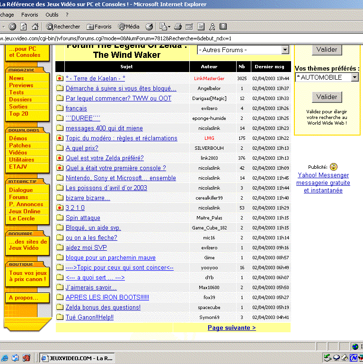The width and height of the screenshot is (363, 364).
Task: Open the Favoris menu
Action: point(30,15)
